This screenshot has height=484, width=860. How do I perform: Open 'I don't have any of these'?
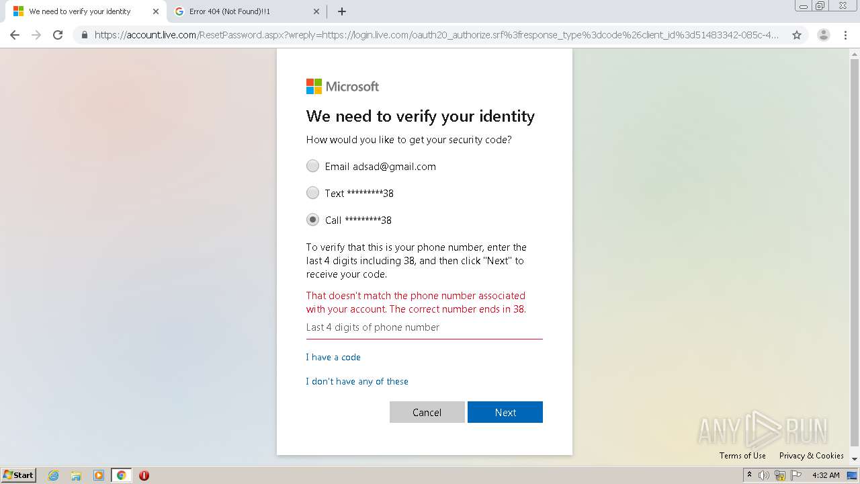point(357,381)
